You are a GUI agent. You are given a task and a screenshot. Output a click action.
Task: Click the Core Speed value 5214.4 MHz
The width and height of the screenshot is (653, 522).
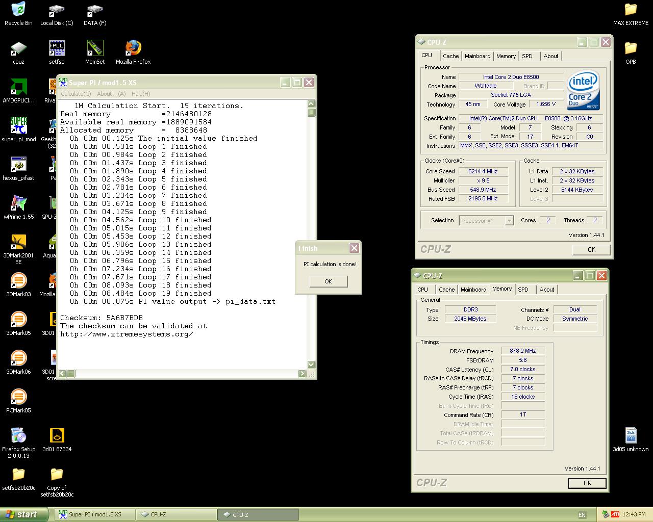(x=483, y=171)
